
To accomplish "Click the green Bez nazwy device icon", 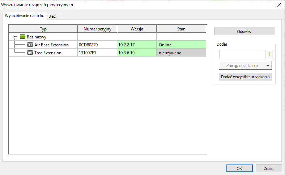I will coord(22,37).
